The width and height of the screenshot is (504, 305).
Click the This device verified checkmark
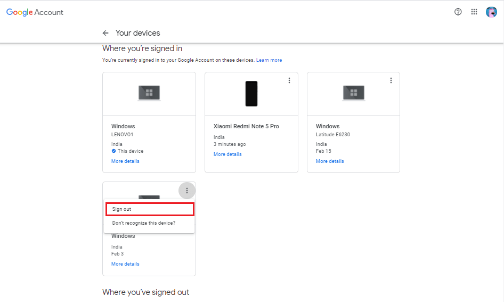coord(113,151)
